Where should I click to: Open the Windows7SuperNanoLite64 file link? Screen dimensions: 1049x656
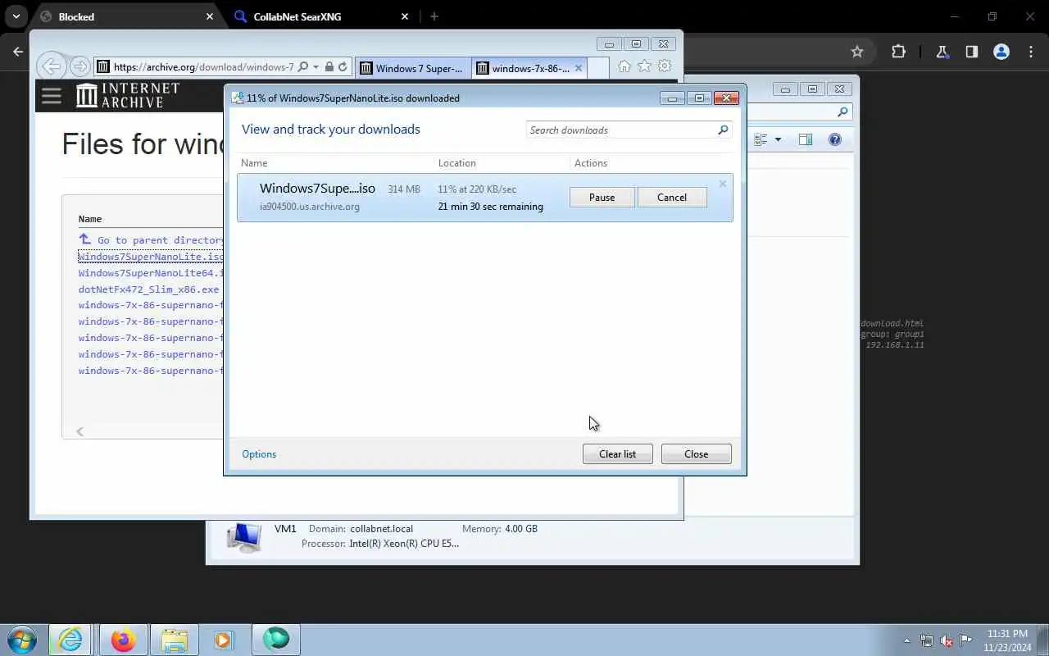click(151, 273)
